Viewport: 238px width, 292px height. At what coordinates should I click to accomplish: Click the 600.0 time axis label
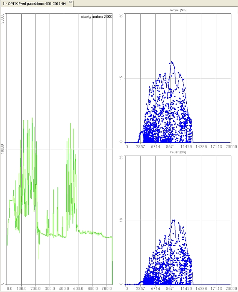click(x=93, y=289)
